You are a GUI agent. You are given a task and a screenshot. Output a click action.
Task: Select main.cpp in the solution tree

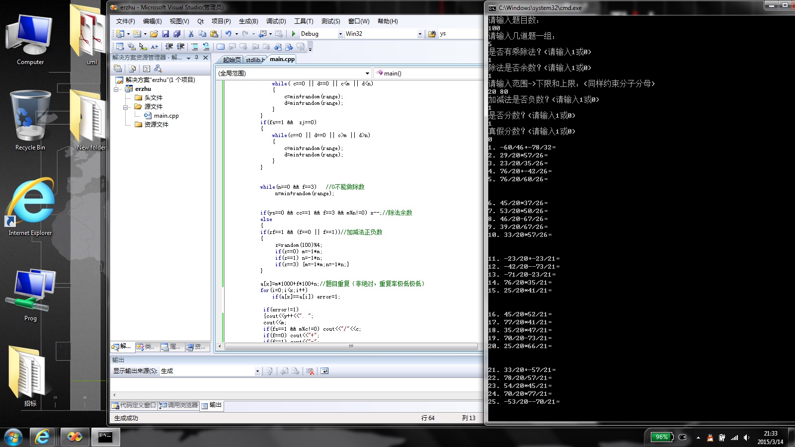click(x=166, y=116)
